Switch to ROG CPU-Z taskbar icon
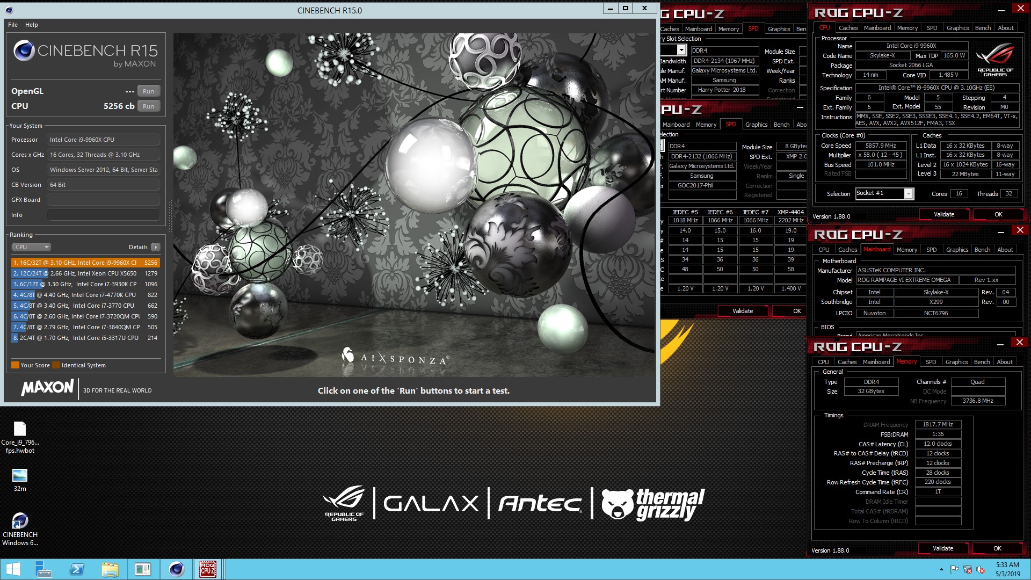This screenshot has width=1031, height=580. click(x=208, y=569)
